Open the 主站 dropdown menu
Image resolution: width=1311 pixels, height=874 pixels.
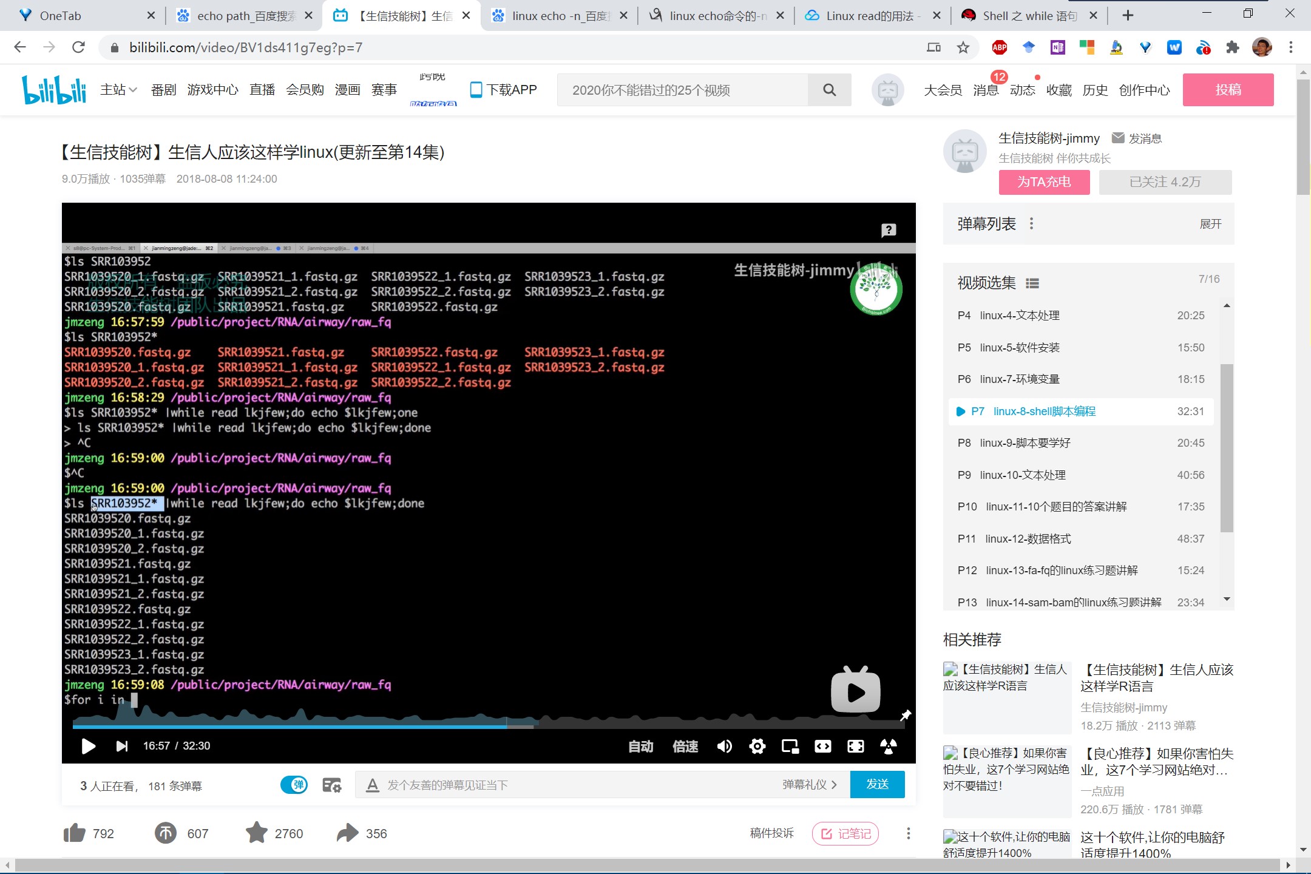pos(118,90)
